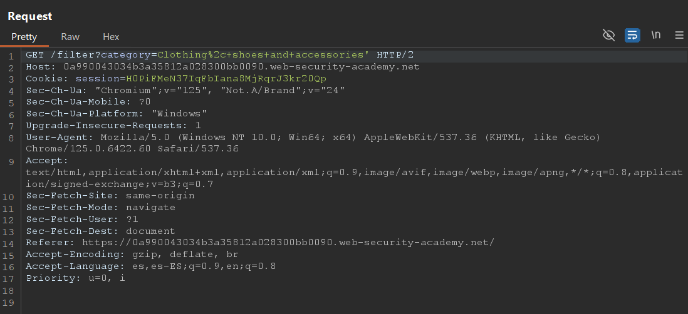
Task: Click the Request panel title
Action: point(30,16)
